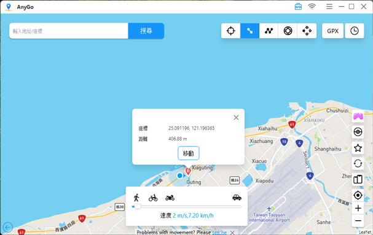
Task: Click the Leaflet attribution link
Action: [365, 232]
